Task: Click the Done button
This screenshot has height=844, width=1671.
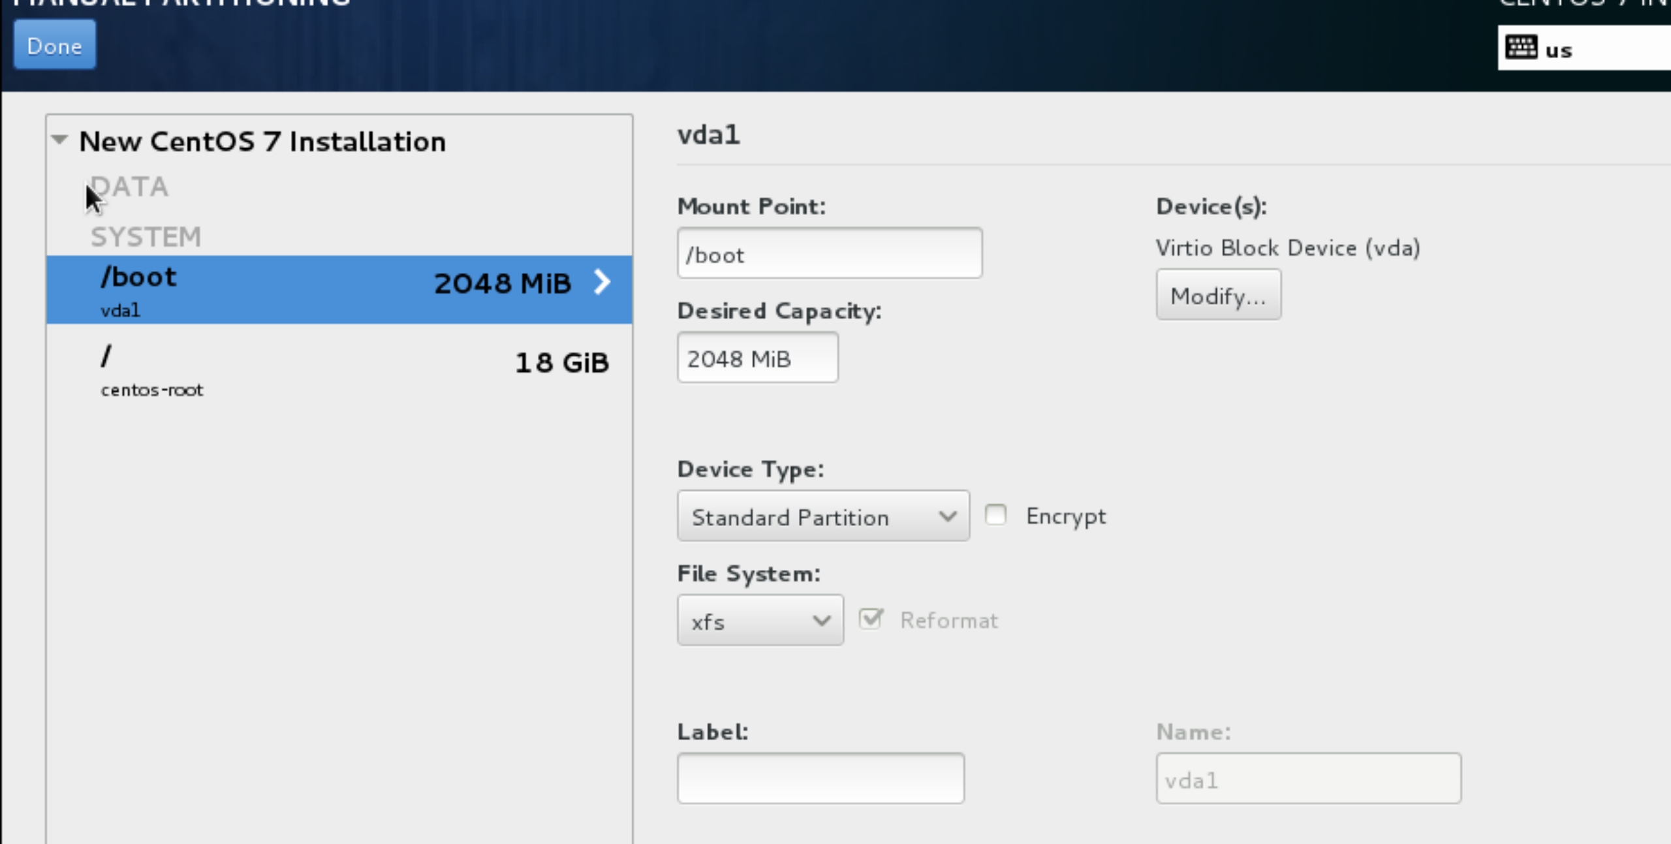Action: coord(55,45)
